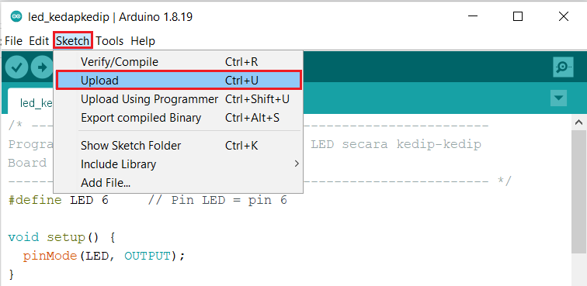
Task: Click the editor scrollbar up arrow
Action: pos(578,122)
